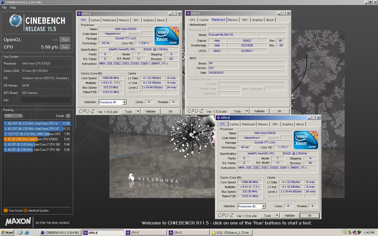Click the AIXSPONZA logo in the render view
The height and width of the screenshot is (236, 378).
154,179
